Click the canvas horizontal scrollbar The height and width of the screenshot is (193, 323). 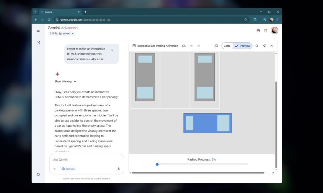[x=198, y=173]
